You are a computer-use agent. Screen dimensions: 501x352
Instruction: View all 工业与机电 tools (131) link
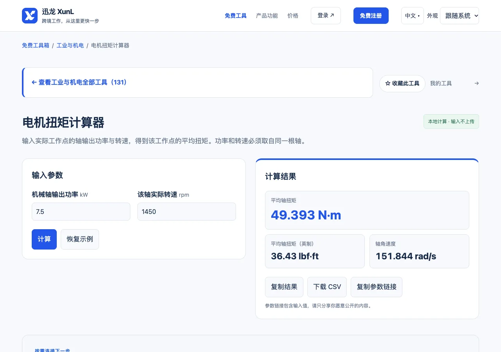pos(79,83)
